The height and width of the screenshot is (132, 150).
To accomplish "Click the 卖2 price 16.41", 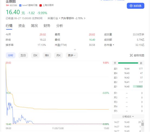I will [127, 82].
